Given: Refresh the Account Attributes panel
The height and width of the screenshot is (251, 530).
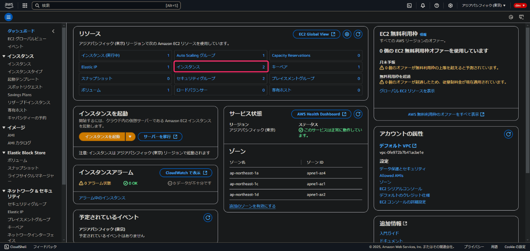Looking at the screenshot, I should pos(508,134).
